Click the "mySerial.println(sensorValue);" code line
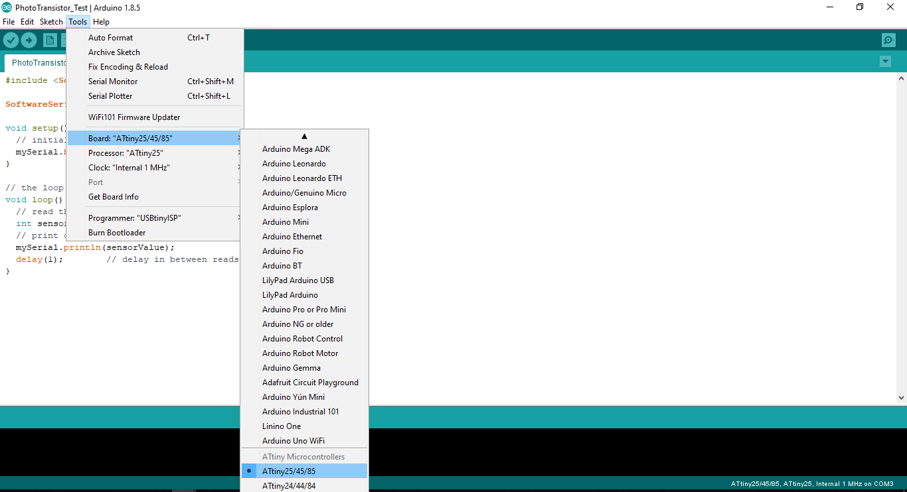The height and width of the screenshot is (492, 907). tap(95, 247)
